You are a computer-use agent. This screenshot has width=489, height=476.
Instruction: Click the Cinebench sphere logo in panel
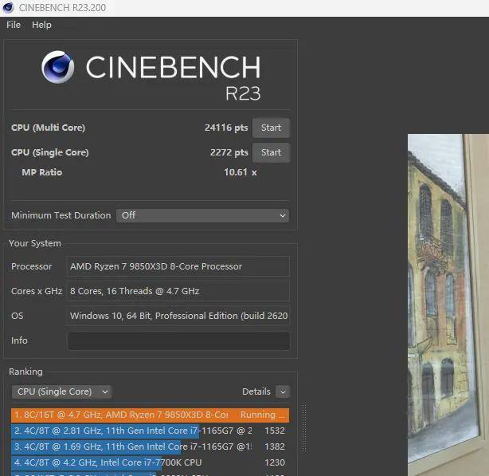pyautogui.click(x=57, y=67)
